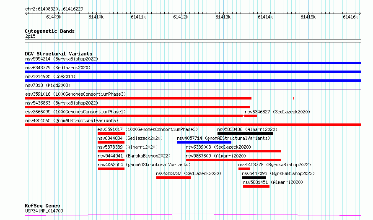Screen dimensions: 373x220
Task: Select the short red bar under nsv6346827
Action: [x=251, y=116]
